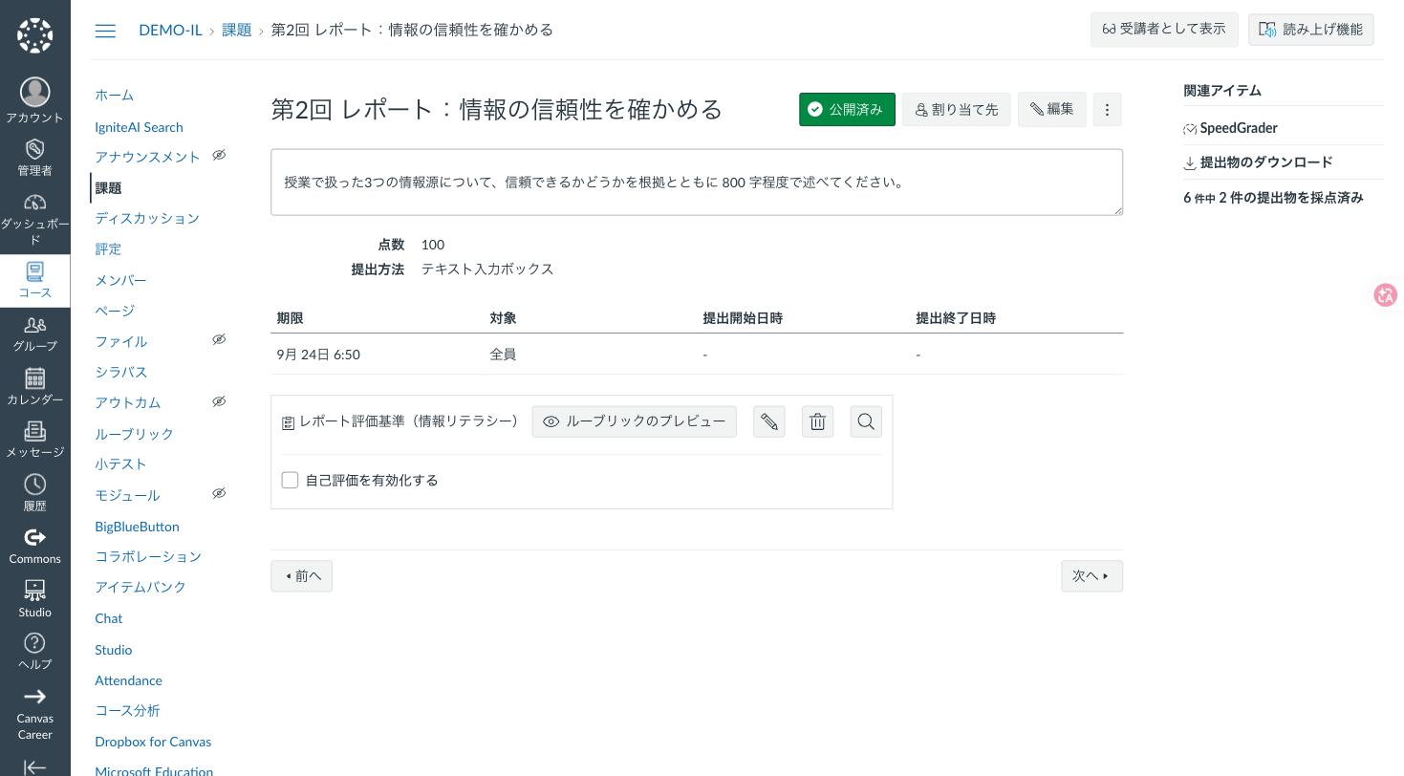
Task: Delete the rubric with trash icon
Action: [x=818, y=421]
